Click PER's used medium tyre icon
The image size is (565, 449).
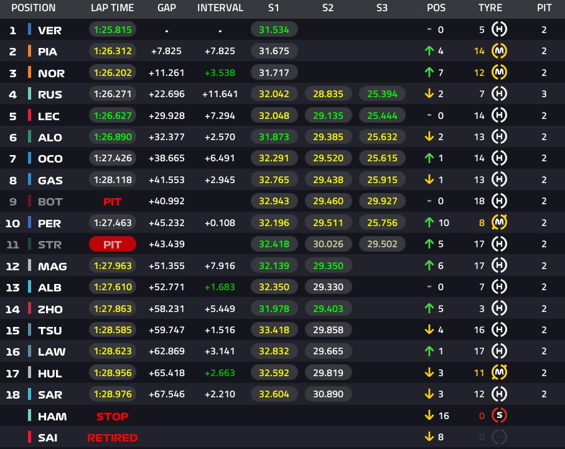499,222
